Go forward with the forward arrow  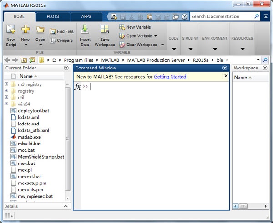(x=15, y=60)
